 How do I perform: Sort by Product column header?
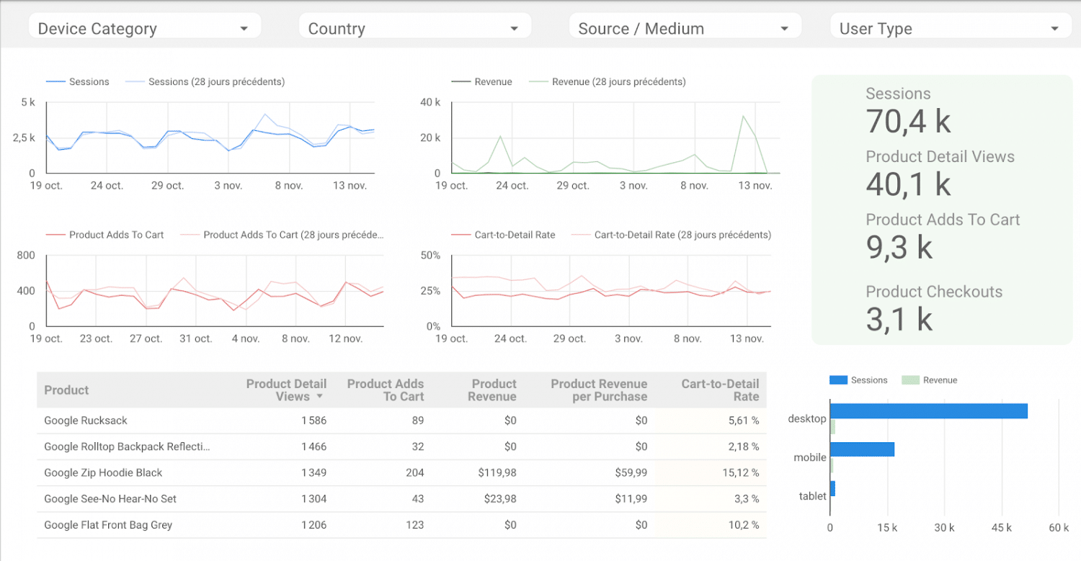click(66, 390)
